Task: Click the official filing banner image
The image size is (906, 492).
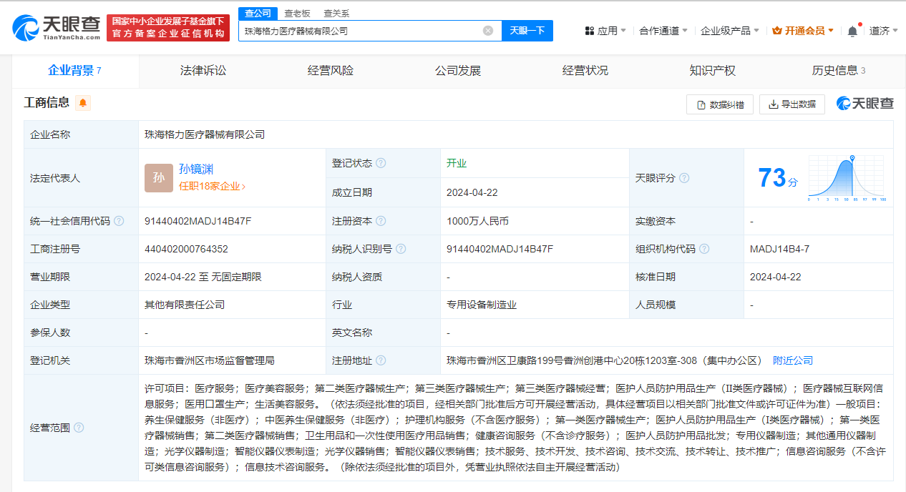Action: point(168,28)
